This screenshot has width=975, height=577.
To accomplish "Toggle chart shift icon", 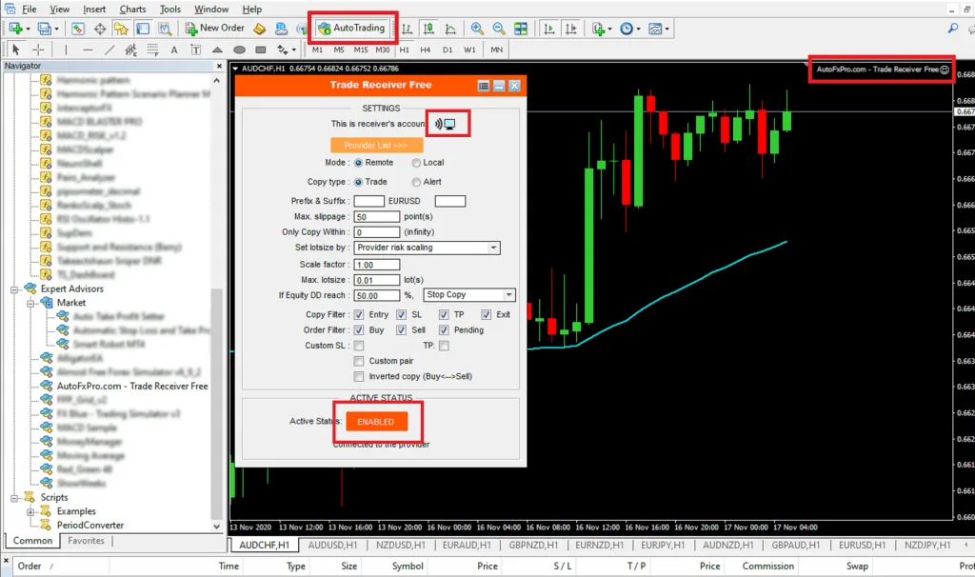I will coord(571,29).
